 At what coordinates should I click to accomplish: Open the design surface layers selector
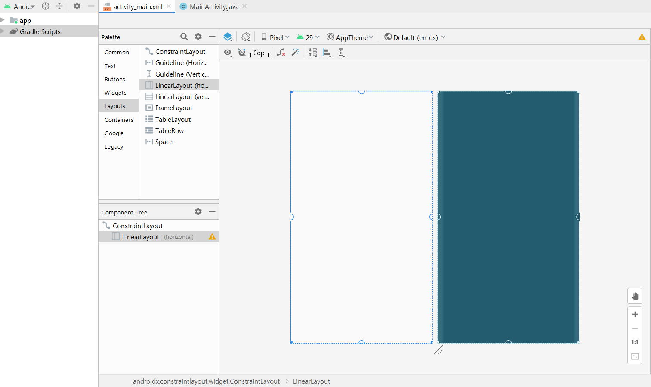click(228, 37)
